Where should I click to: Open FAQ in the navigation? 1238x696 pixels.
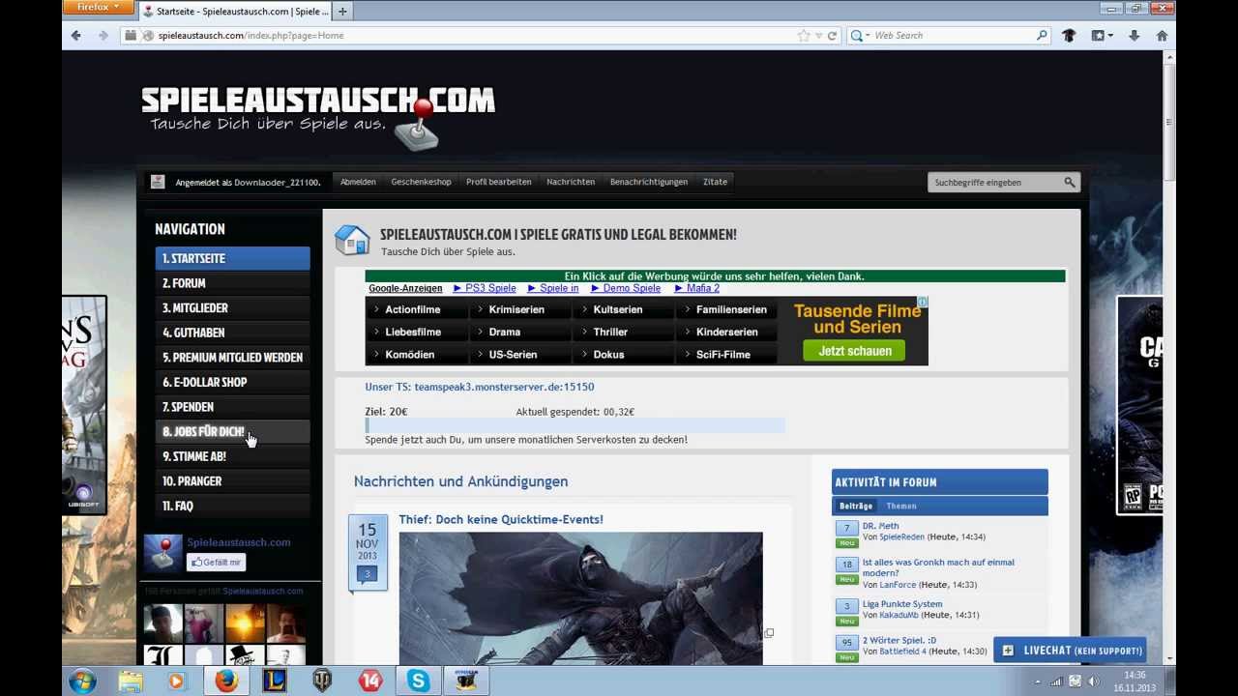232,506
